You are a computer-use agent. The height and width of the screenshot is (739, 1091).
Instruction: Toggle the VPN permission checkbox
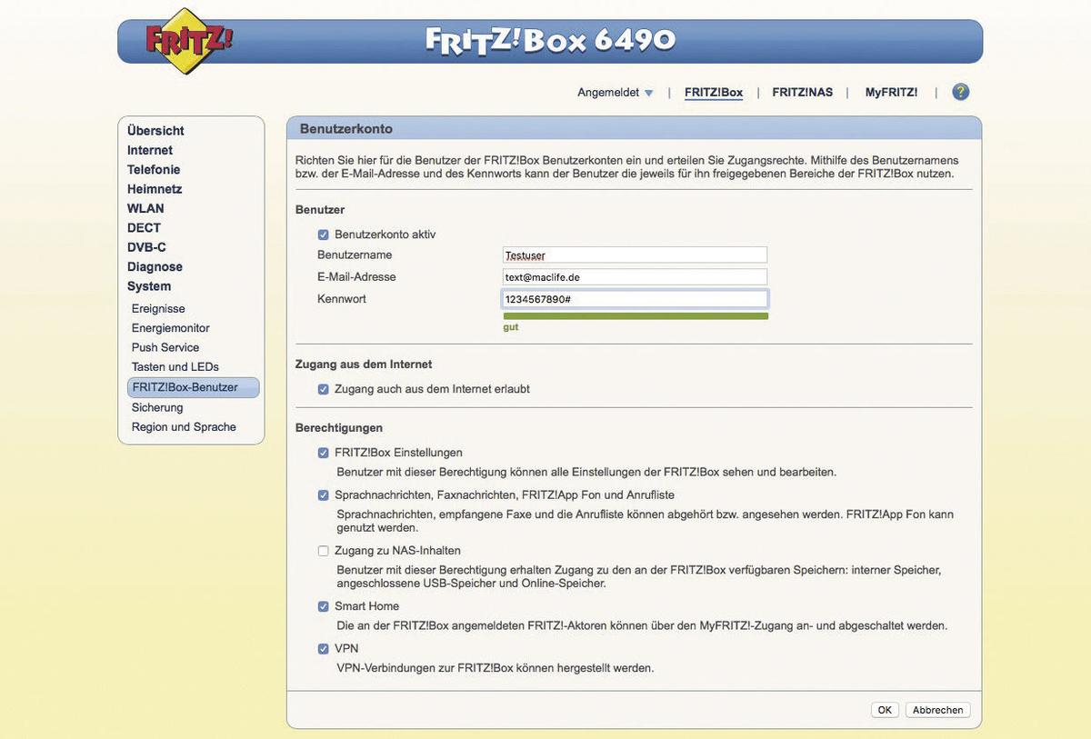pyautogui.click(x=324, y=649)
